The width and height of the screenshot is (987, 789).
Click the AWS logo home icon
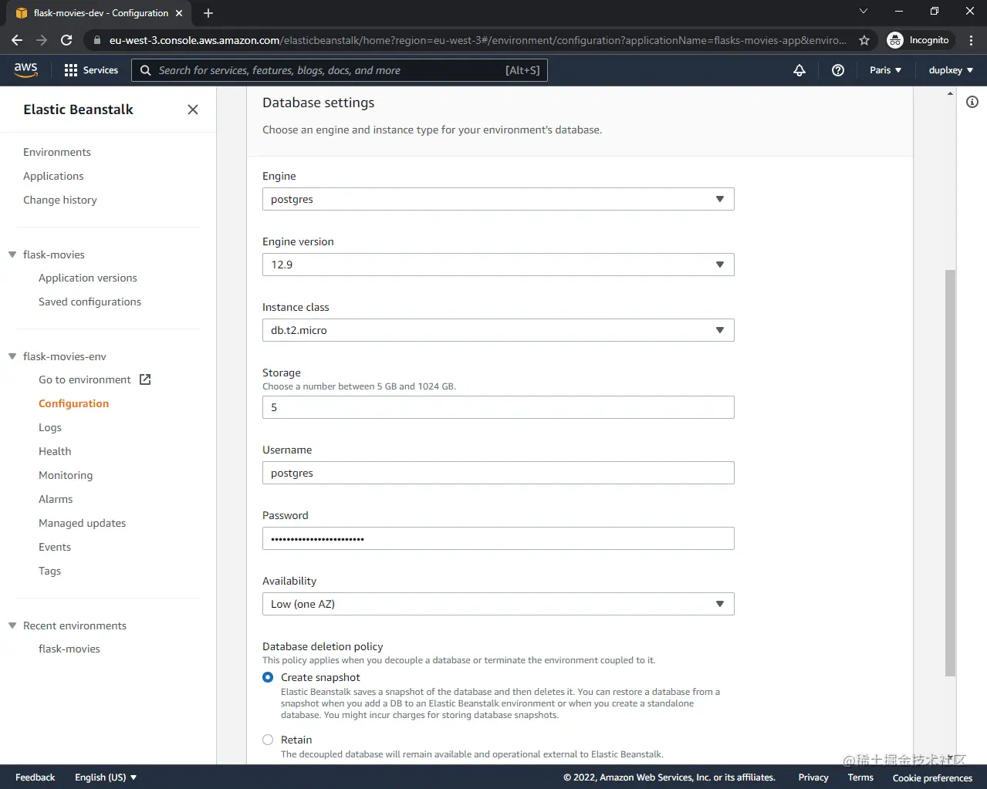(25, 69)
